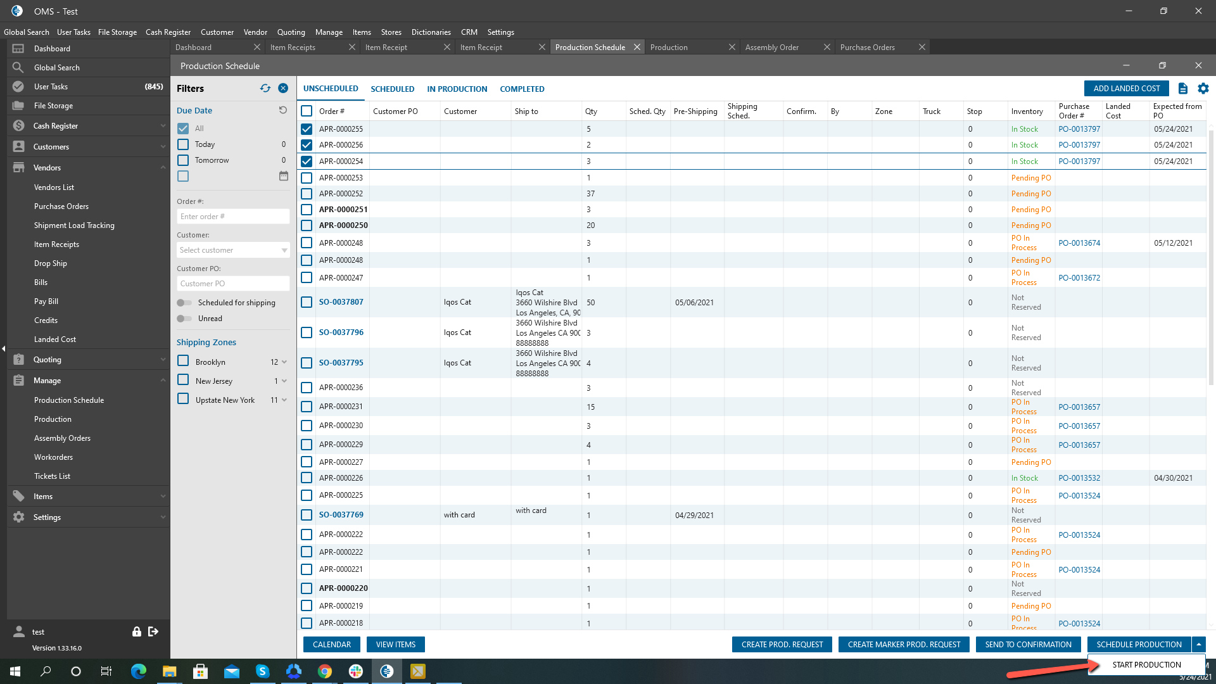The image size is (1216, 684).
Task: Open the due date calendar picker icon
Action: [x=284, y=176]
